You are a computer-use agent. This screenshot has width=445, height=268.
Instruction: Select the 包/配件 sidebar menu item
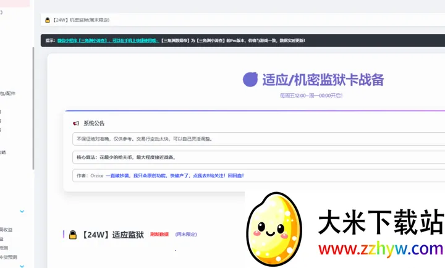pos(8,93)
